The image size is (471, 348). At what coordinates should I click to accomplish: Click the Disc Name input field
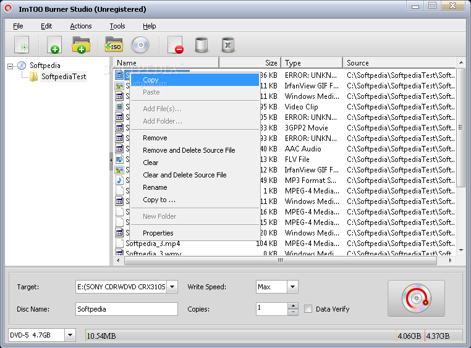127,309
